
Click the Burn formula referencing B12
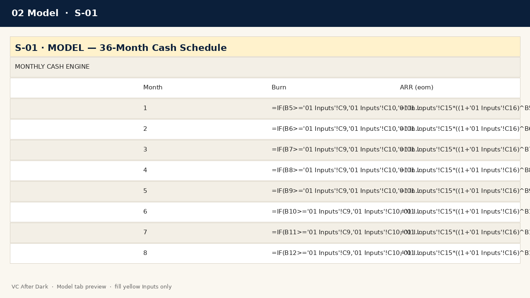(x=331, y=253)
